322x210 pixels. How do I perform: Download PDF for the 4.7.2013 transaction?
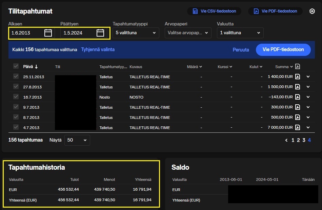[298, 128]
